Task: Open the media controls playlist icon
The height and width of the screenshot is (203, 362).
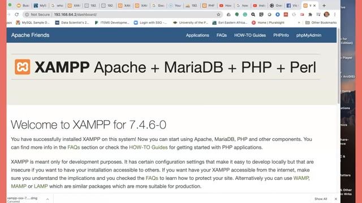Action: [x=318, y=15]
